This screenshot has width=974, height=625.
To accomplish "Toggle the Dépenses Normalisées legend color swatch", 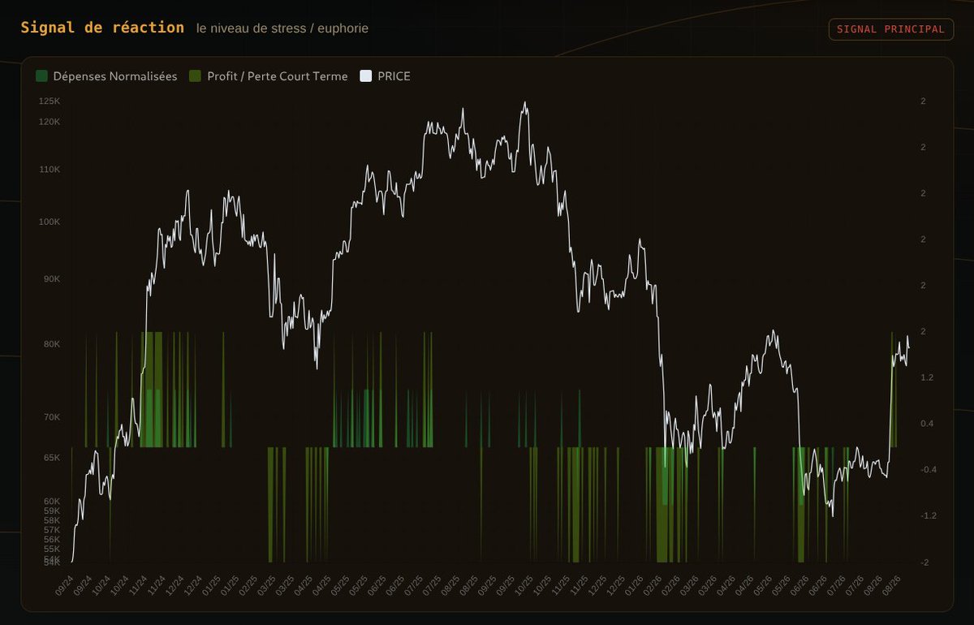I will 42,76.
